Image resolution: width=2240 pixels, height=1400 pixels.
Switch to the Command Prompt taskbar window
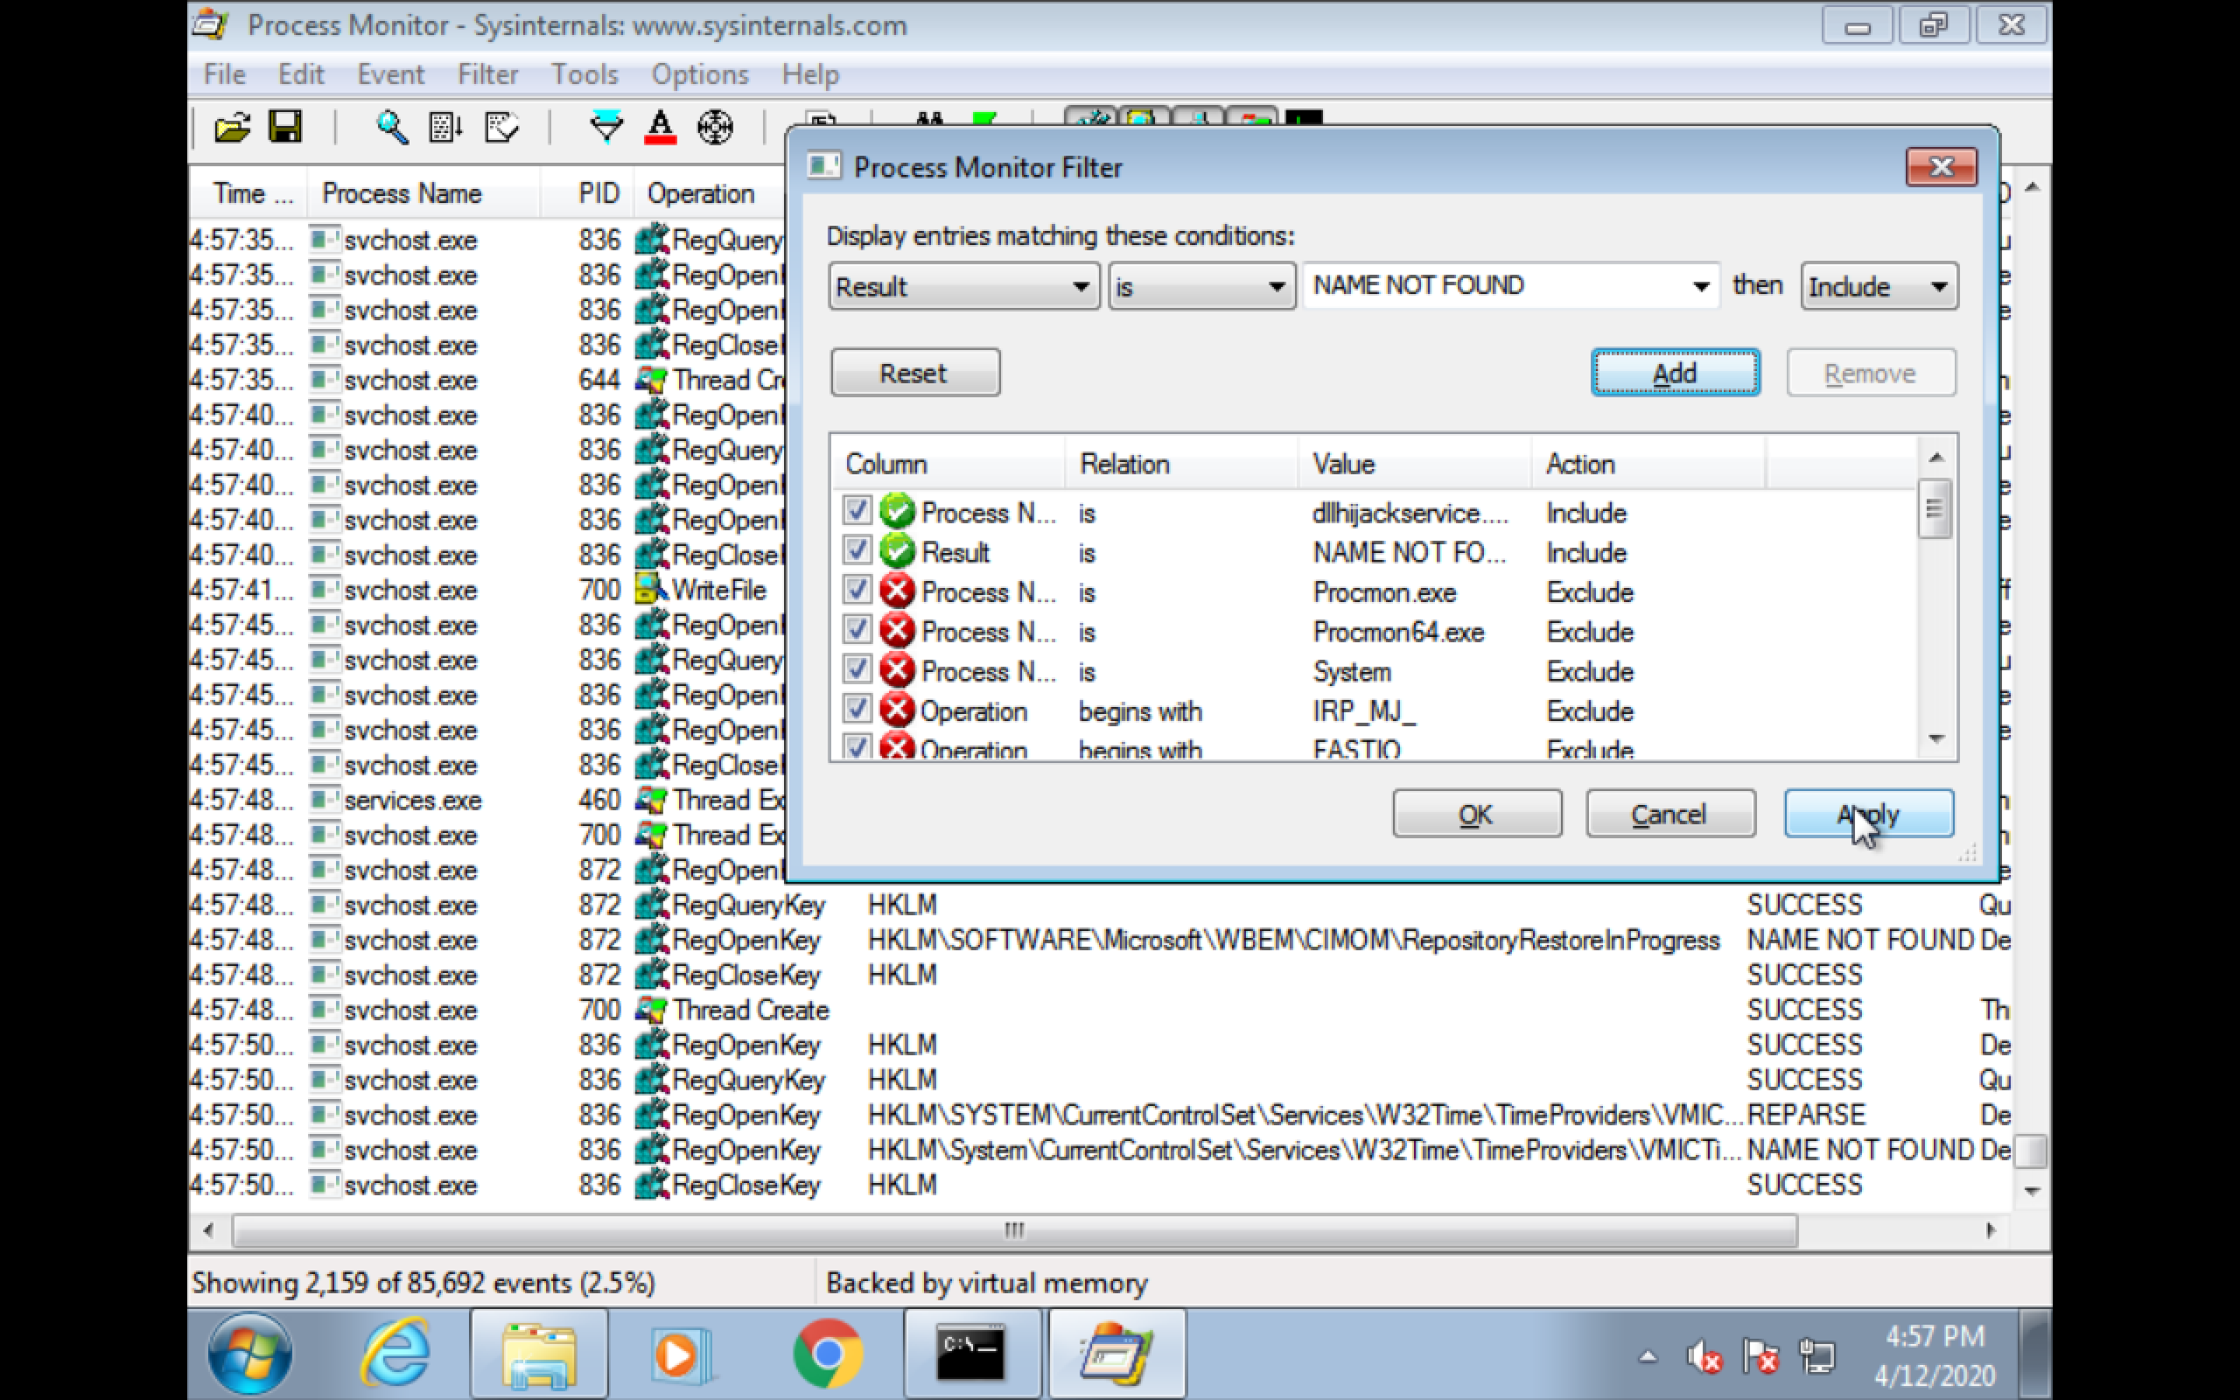click(972, 1354)
